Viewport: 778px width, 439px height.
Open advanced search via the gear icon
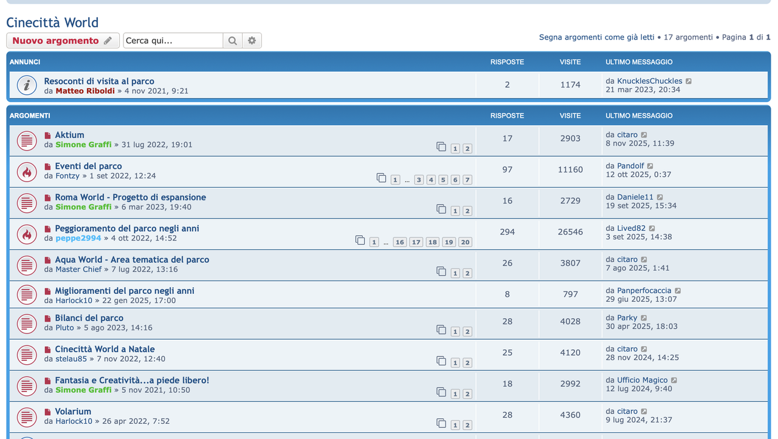pos(252,41)
